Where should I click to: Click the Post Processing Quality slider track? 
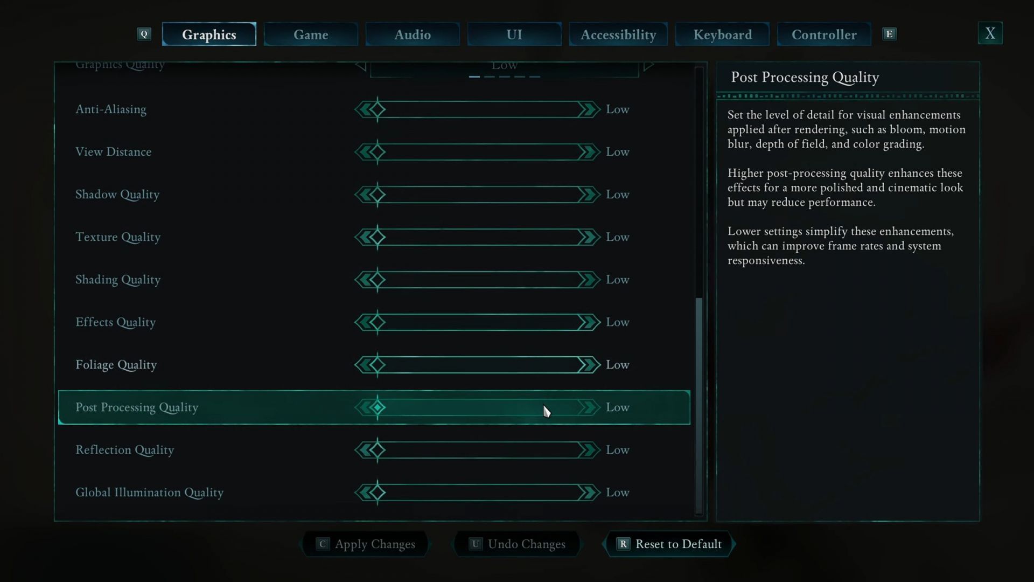click(x=477, y=407)
